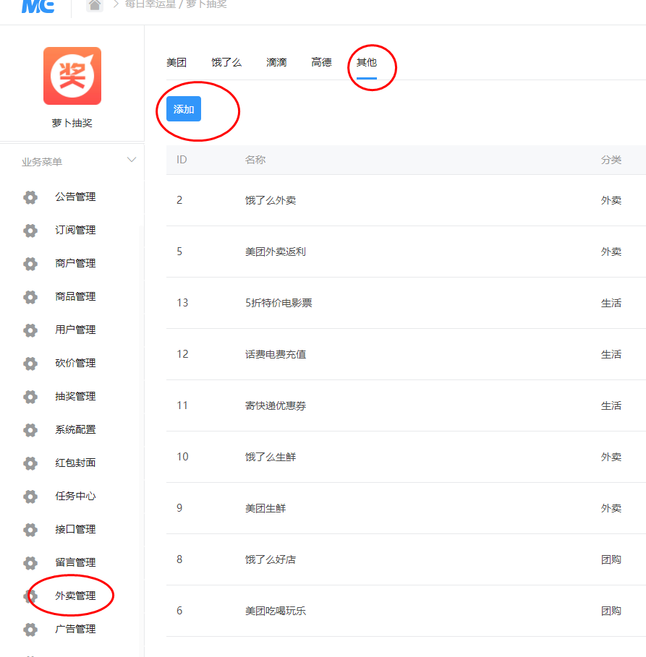The image size is (646, 657).
Task: Click the ID column header
Action: pyautogui.click(x=182, y=160)
